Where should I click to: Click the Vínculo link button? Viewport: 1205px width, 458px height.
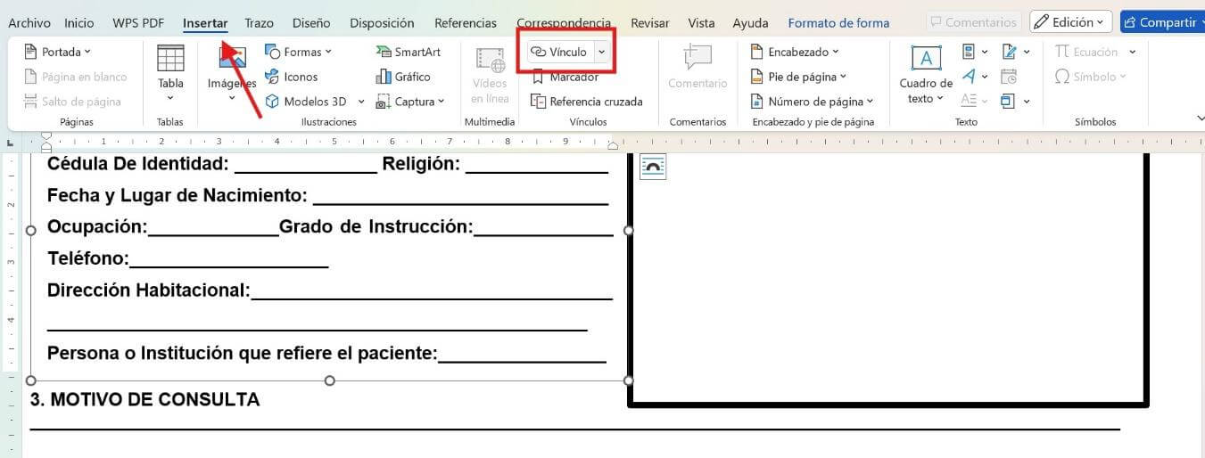pos(559,52)
